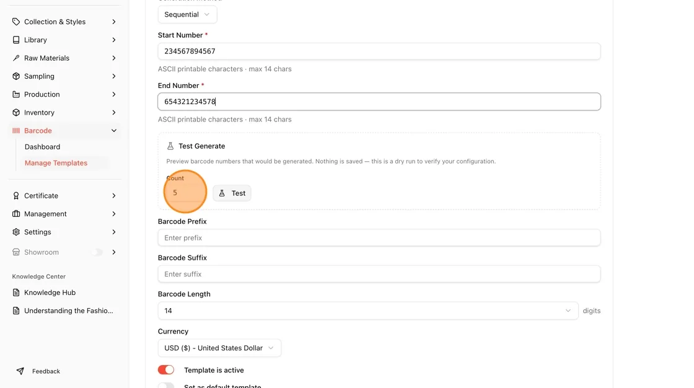
Task: Open the Barcode Length dropdown
Action: point(368,311)
